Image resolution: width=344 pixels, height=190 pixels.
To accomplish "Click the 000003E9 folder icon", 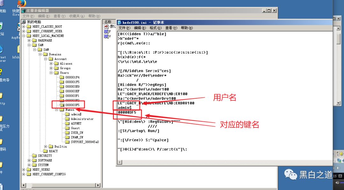I will 62,87.
